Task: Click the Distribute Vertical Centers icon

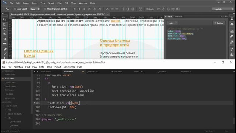Action: click(112, 9)
